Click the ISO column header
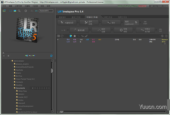The image size is (170, 115). tap(100, 39)
